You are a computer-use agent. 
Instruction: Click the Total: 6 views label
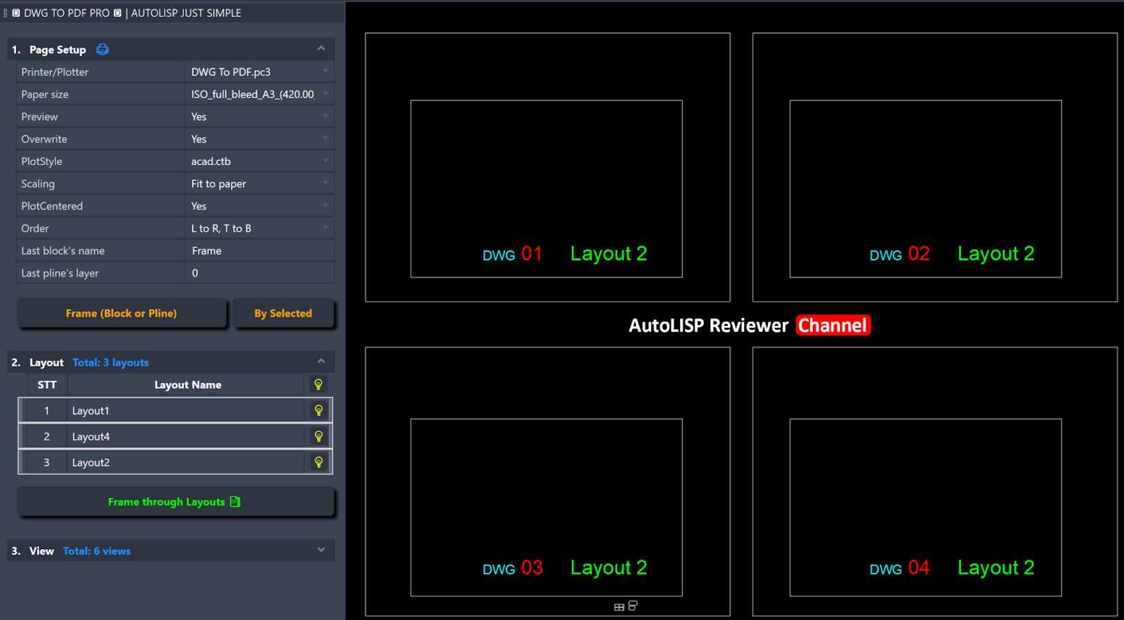pyautogui.click(x=97, y=551)
